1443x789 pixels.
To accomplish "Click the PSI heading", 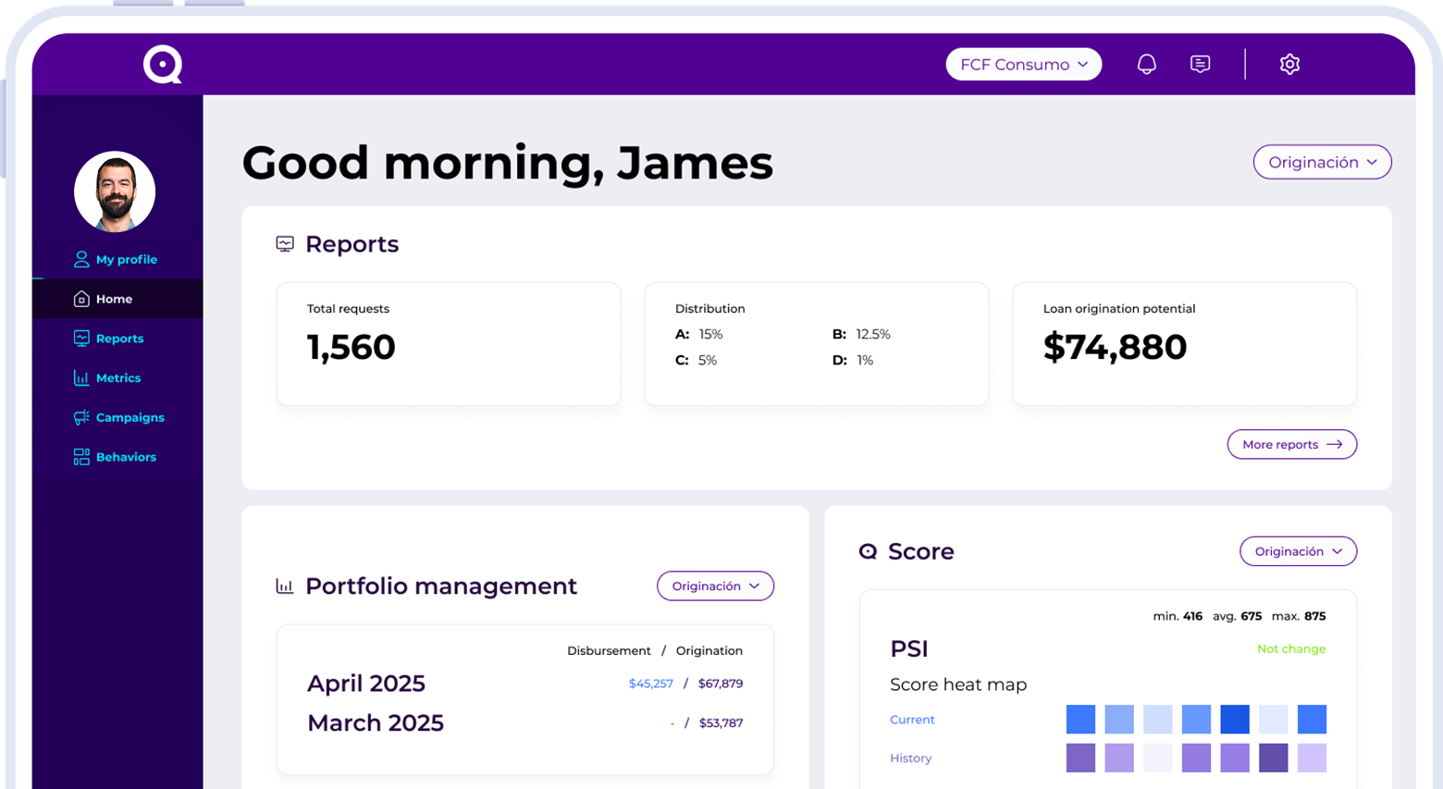I will (909, 648).
